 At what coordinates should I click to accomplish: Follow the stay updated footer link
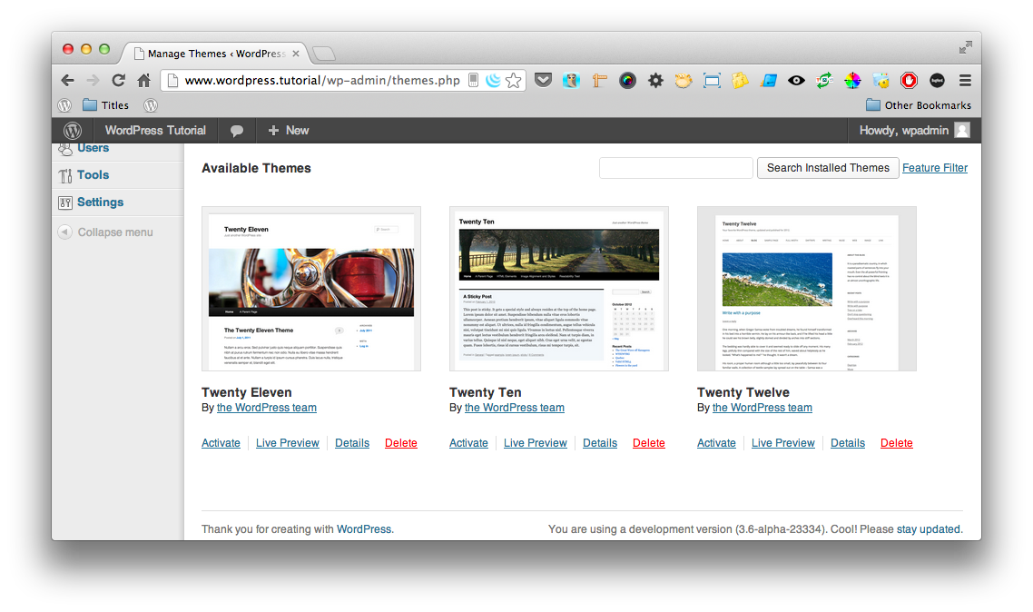tap(928, 529)
